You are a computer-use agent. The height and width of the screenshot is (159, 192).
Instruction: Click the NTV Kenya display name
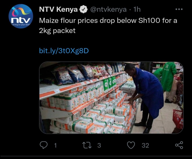point(58,9)
